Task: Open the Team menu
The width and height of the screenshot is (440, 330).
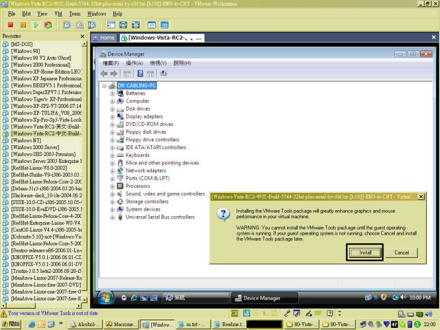Action: pos(75,14)
